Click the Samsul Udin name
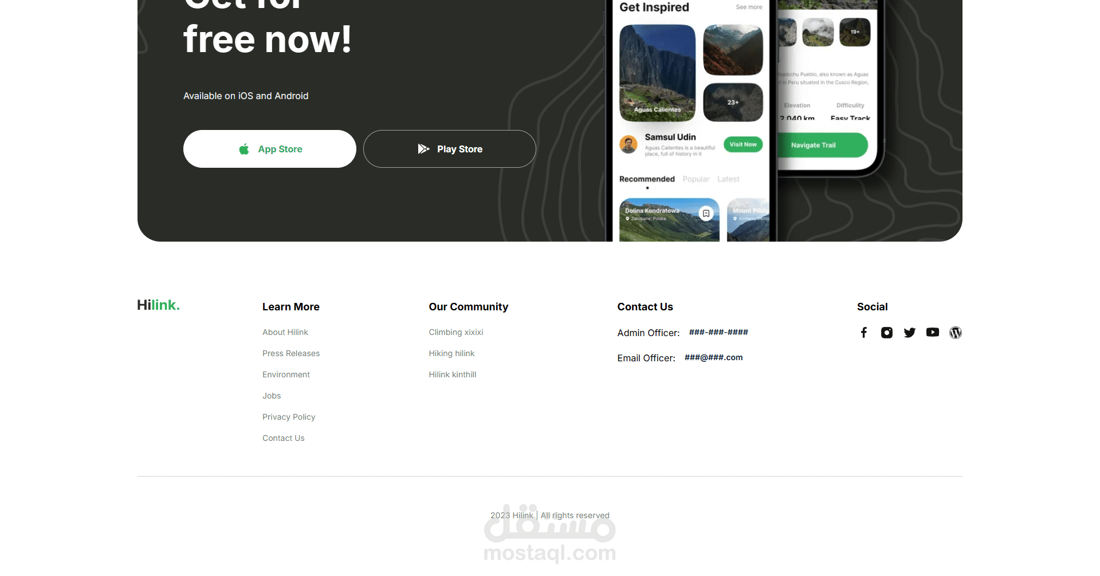1100x576 pixels. coord(670,137)
